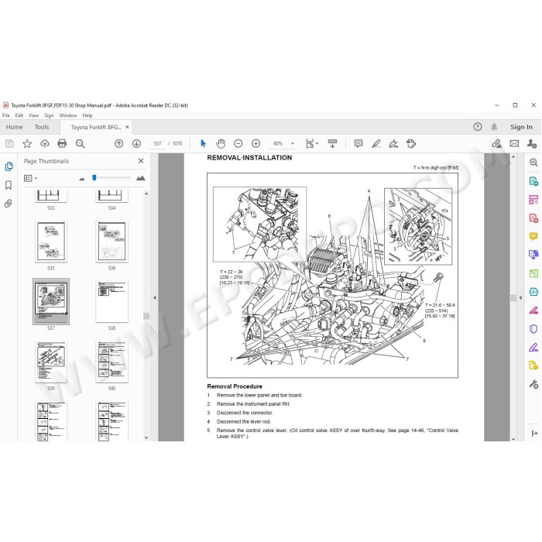Open the Find text magnifier
This screenshot has height=542, width=542.
[81, 143]
